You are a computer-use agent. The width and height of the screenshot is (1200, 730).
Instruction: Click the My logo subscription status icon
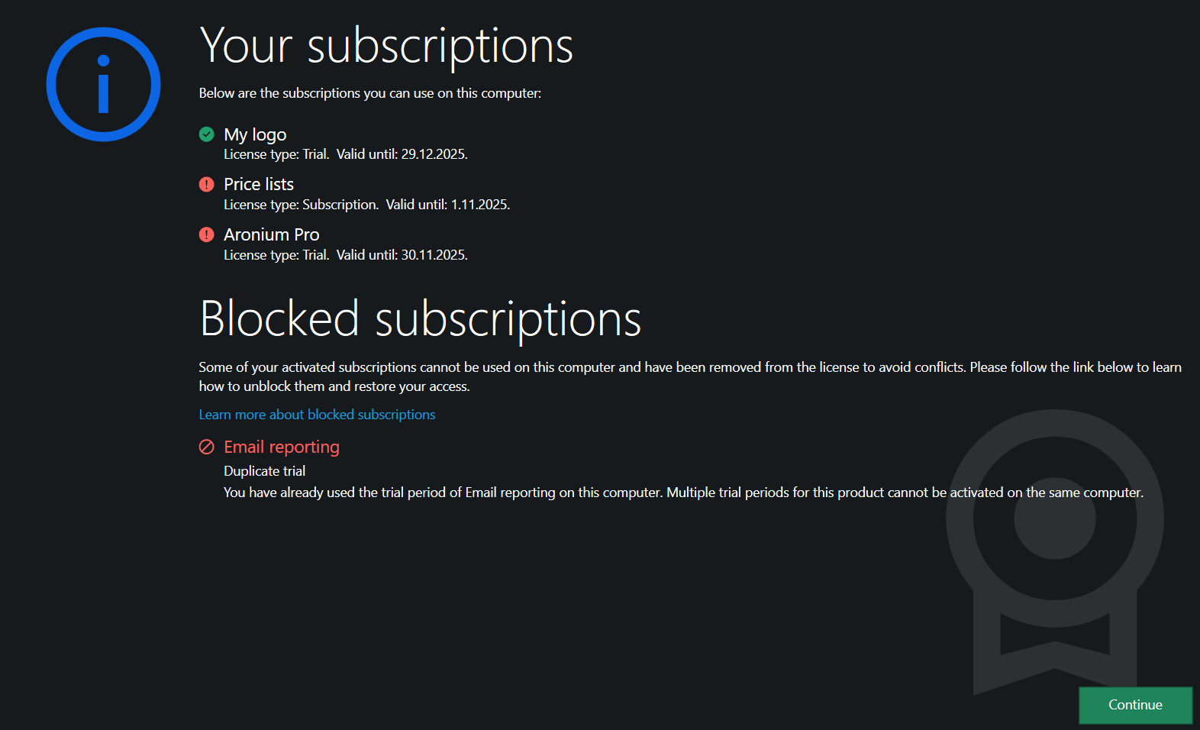[x=206, y=134]
